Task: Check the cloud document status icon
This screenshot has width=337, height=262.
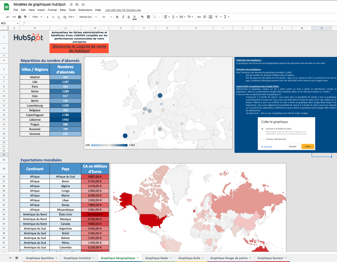Action: 83,4
